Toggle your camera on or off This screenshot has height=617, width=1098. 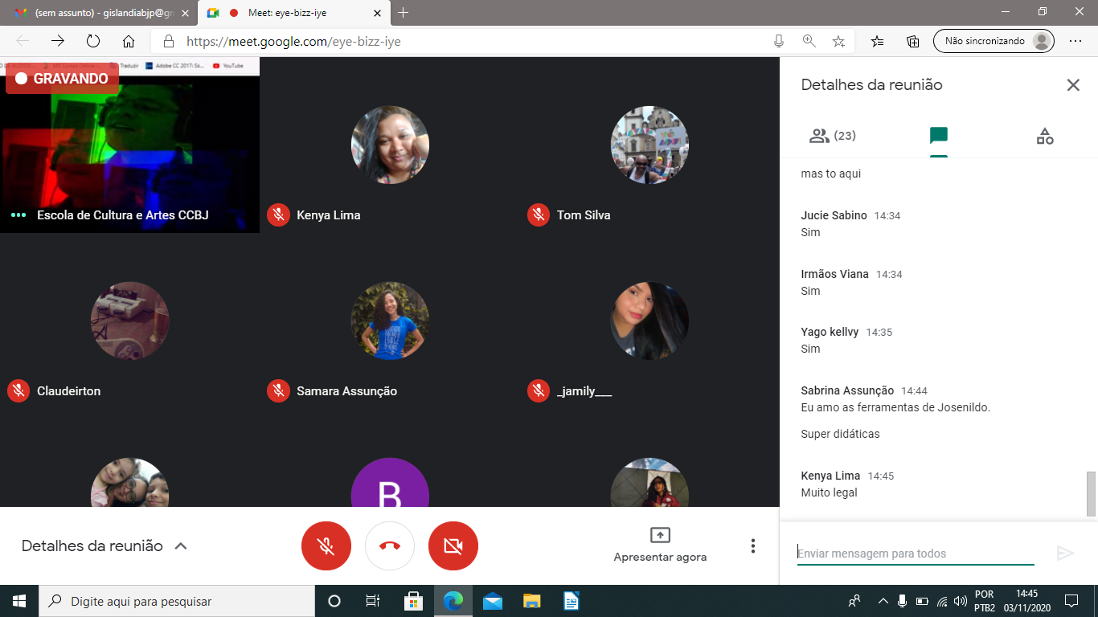click(x=453, y=546)
